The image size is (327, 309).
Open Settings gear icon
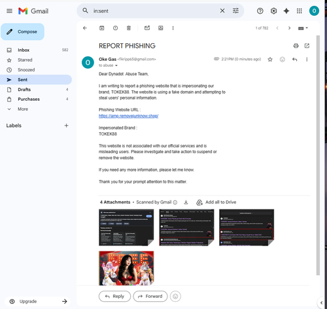click(273, 11)
